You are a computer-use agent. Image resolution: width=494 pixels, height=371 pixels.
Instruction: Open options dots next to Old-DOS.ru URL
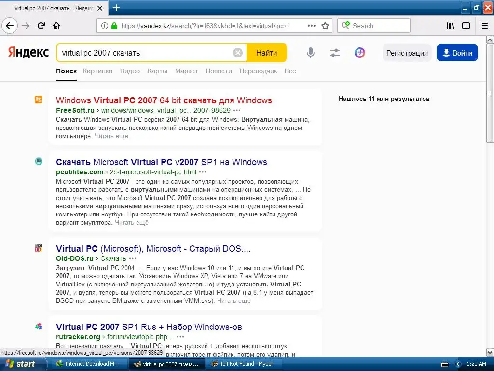(133, 258)
